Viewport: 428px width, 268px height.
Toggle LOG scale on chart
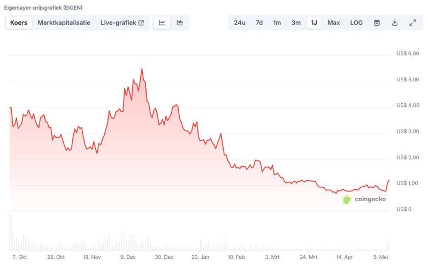[356, 22]
